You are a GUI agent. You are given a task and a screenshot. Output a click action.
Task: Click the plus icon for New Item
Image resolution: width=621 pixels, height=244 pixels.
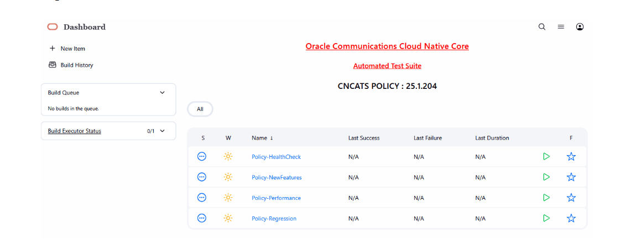[x=53, y=48]
